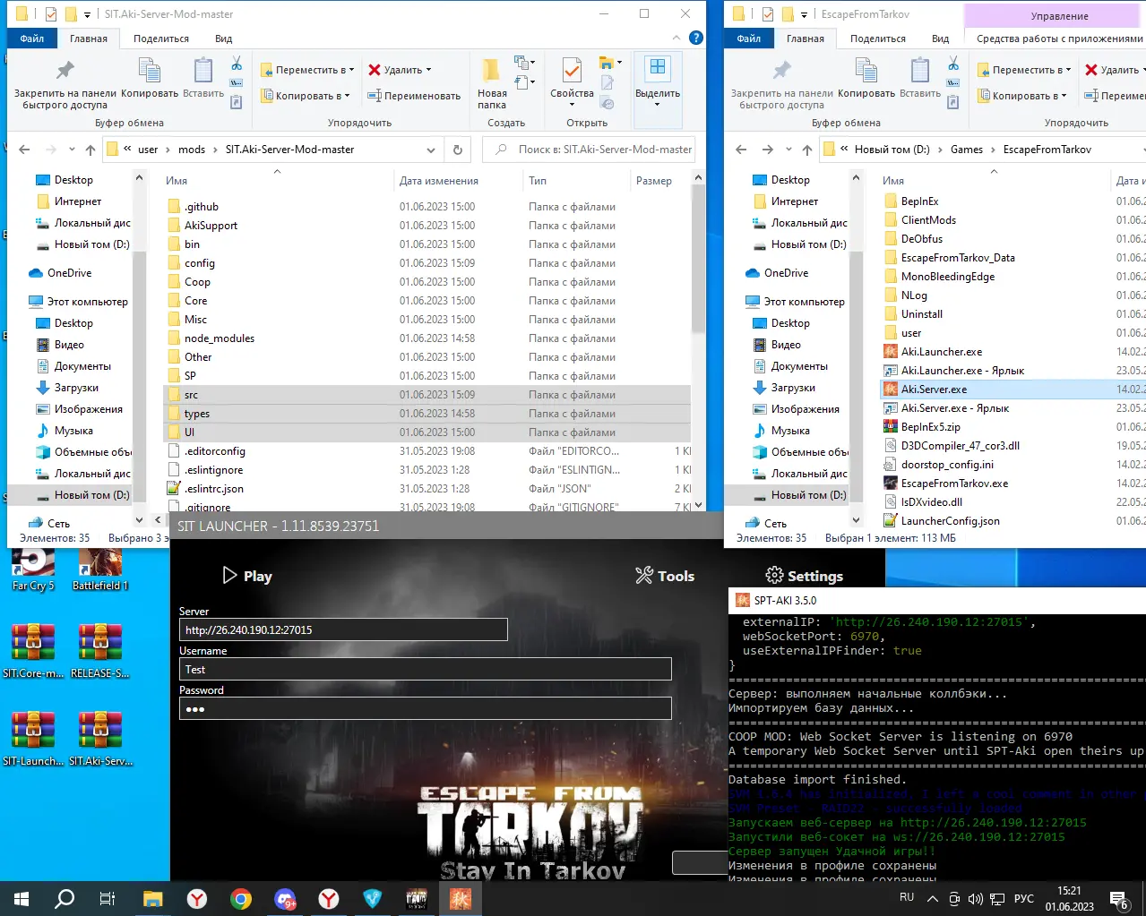Open the Windows Start menu
Screen dimensions: 1146x916
click(22, 898)
